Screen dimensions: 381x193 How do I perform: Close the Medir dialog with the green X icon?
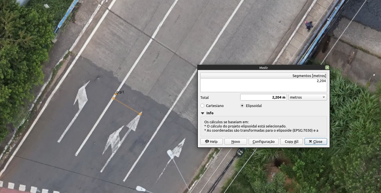327,68
